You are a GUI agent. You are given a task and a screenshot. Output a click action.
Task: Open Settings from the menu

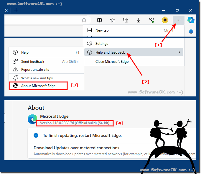point(134,44)
